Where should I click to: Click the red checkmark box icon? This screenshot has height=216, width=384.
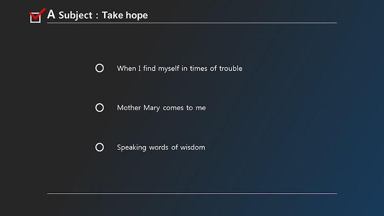[37, 16]
